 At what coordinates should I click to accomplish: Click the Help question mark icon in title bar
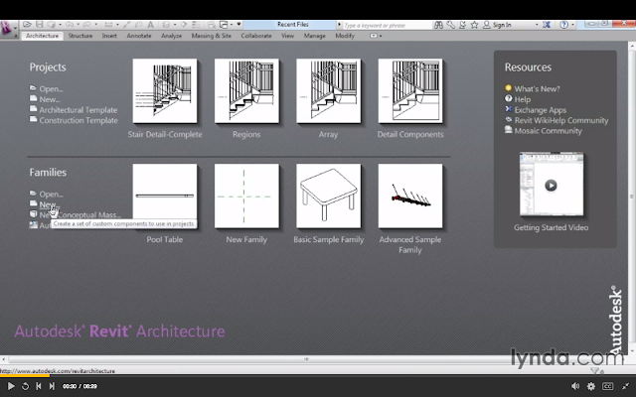click(563, 25)
